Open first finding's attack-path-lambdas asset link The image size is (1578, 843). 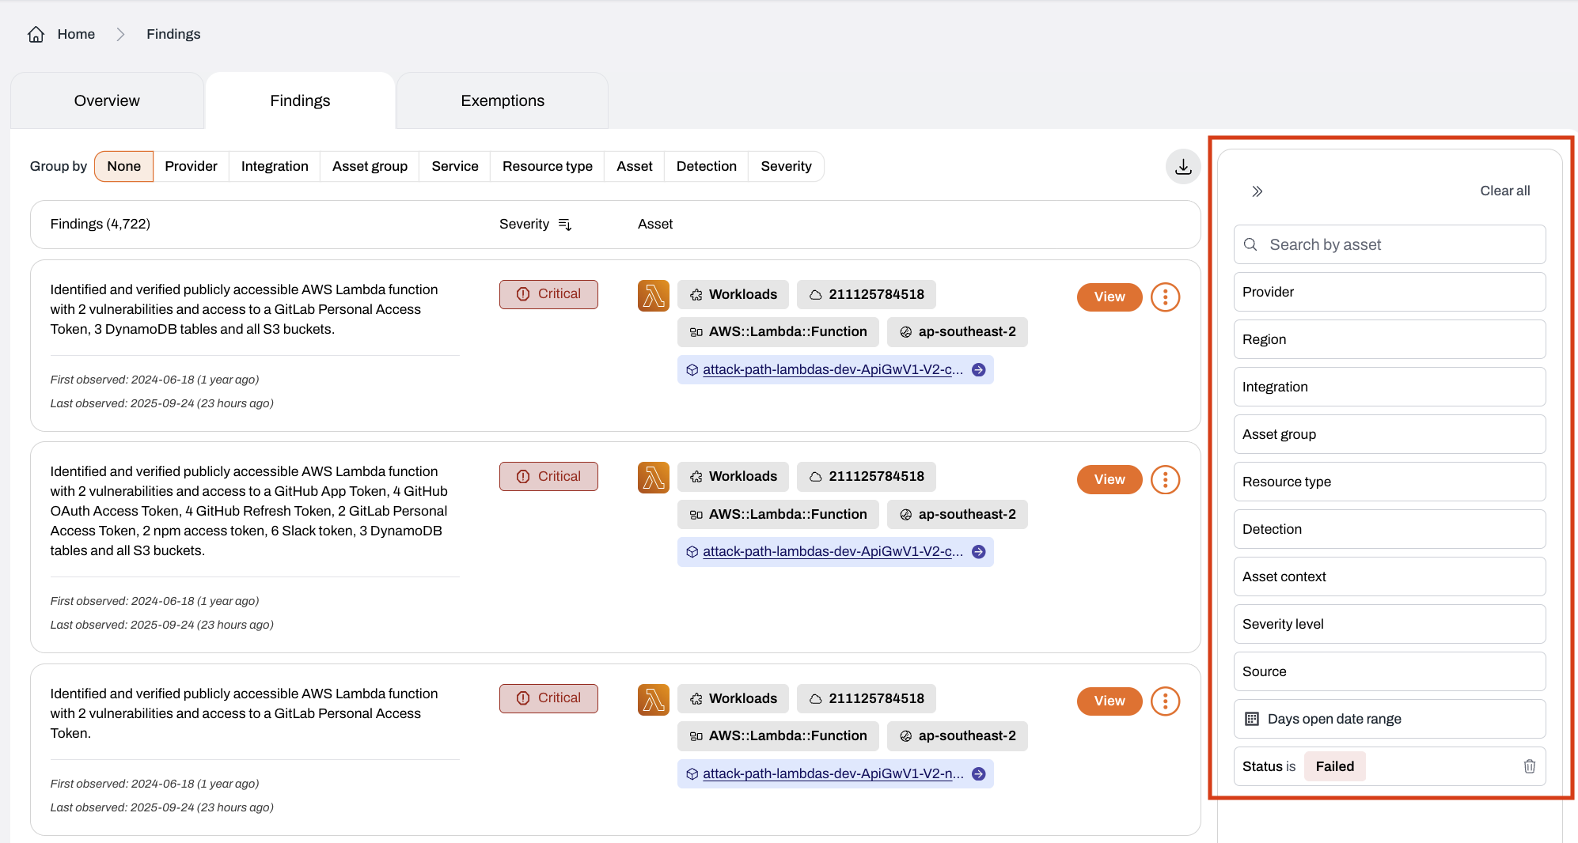833,369
